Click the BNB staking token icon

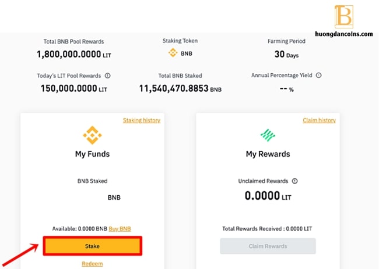[173, 53]
